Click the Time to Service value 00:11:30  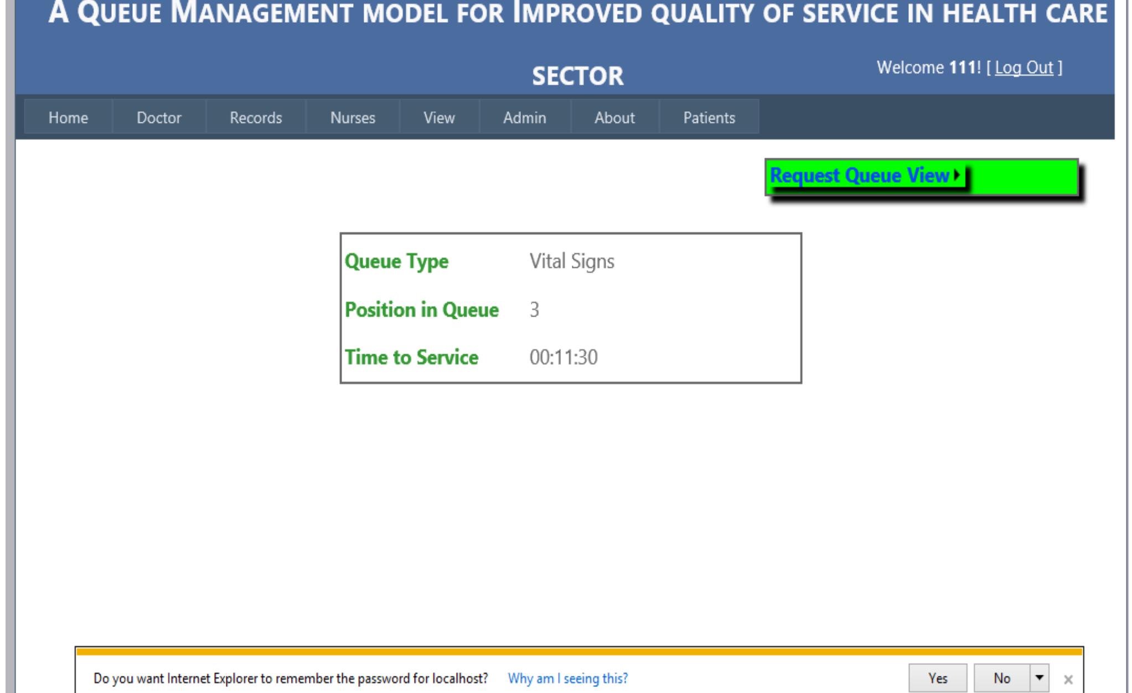[x=563, y=358]
